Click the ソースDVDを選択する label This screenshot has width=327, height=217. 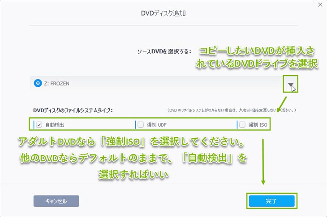164,51
